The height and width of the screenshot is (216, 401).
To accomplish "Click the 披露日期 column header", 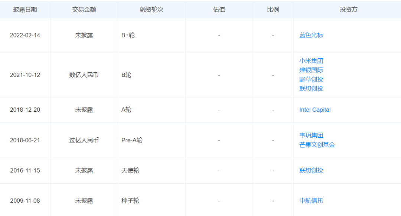I will click(x=25, y=10).
